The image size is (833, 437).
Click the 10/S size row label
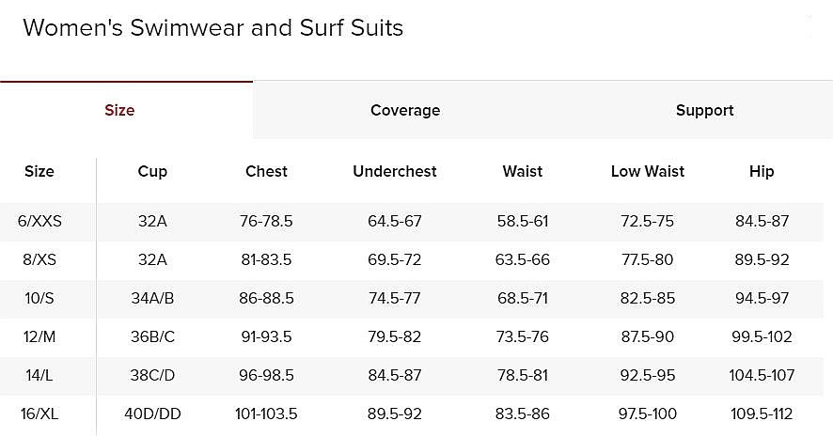click(x=39, y=298)
